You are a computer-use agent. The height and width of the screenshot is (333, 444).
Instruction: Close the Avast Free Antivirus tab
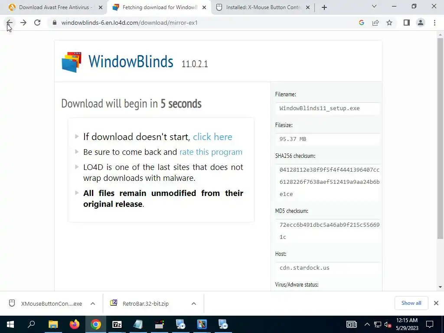(x=101, y=7)
